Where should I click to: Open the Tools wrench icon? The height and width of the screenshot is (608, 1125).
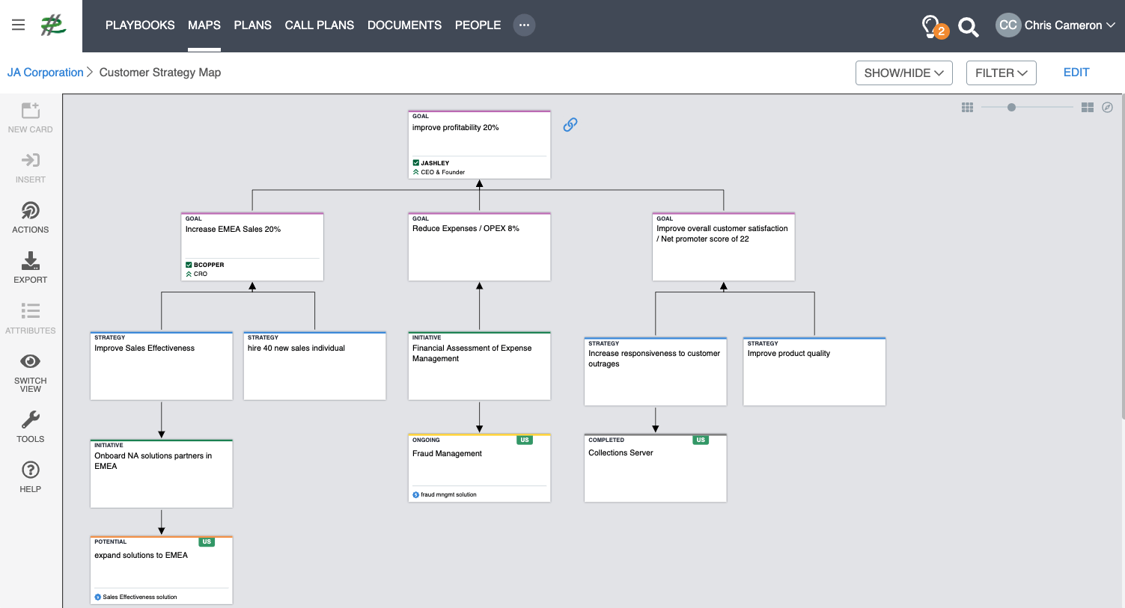point(30,420)
